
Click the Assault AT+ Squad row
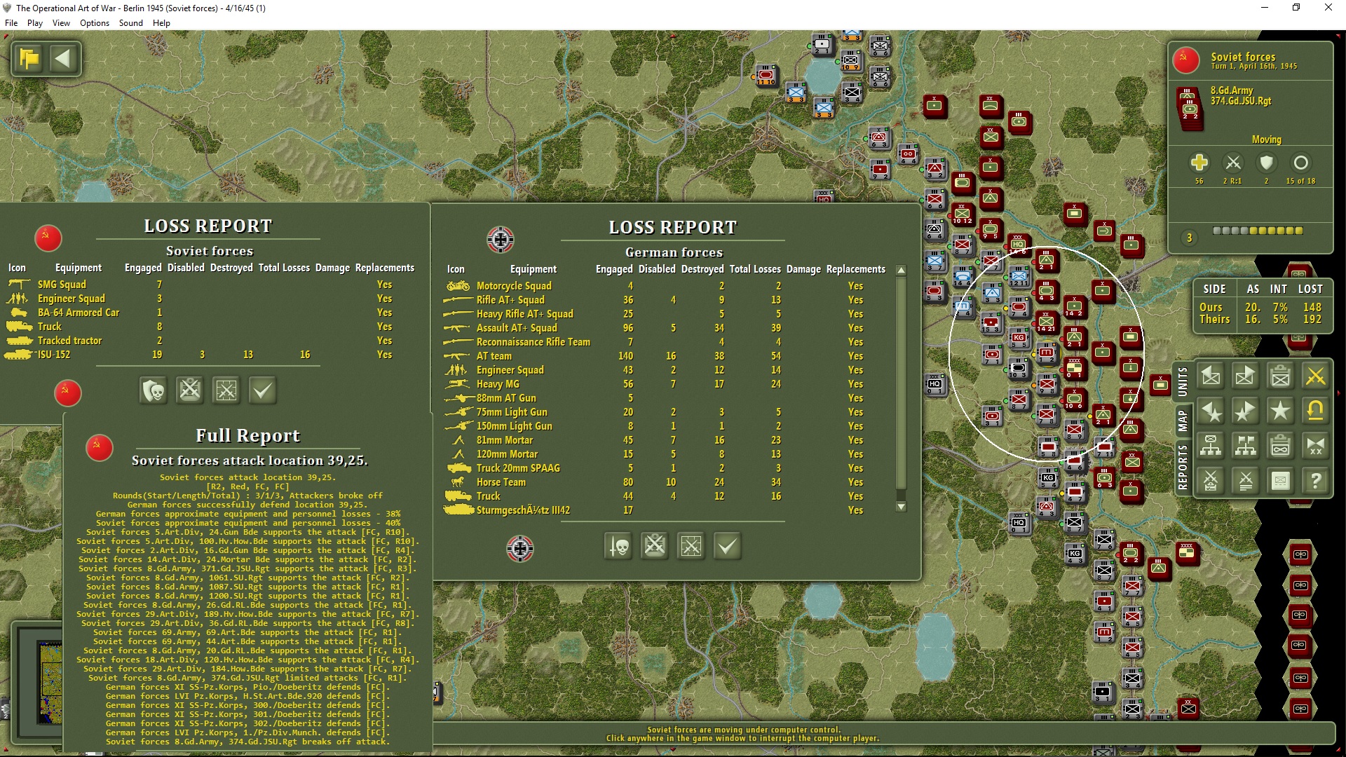(666, 328)
